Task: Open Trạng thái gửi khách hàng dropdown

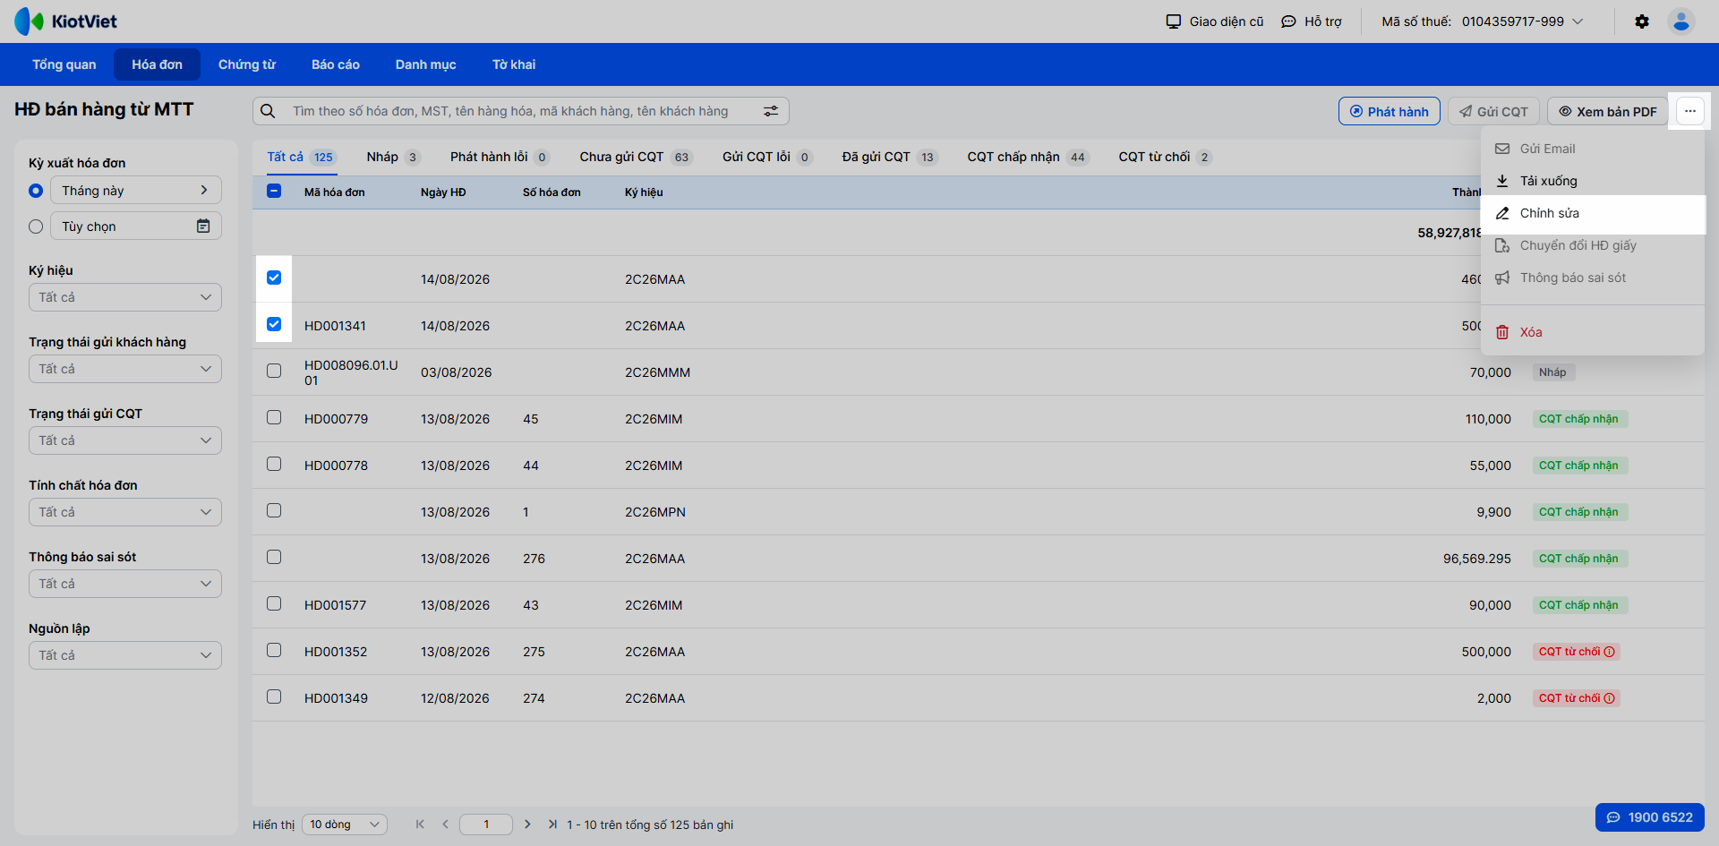Action: [x=125, y=369]
